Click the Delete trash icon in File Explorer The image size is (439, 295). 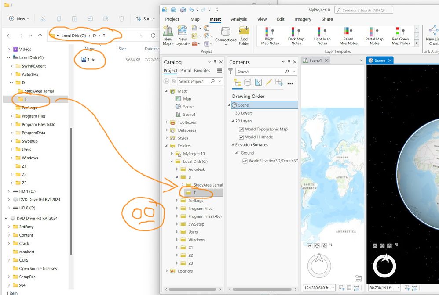click(121, 19)
